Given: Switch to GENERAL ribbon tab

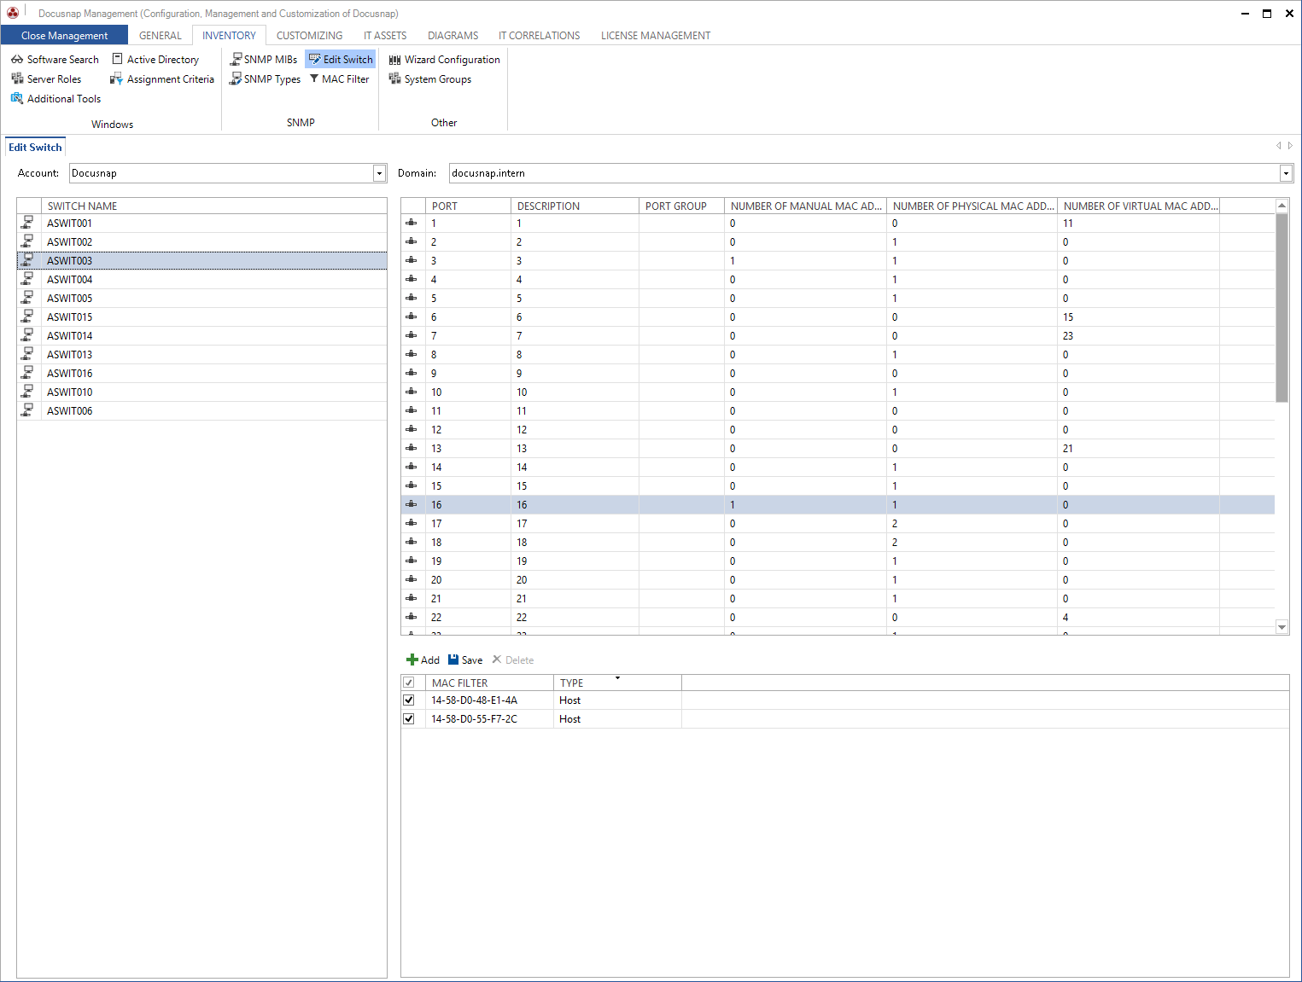Looking at the screenshot, I should coord(161,36).
